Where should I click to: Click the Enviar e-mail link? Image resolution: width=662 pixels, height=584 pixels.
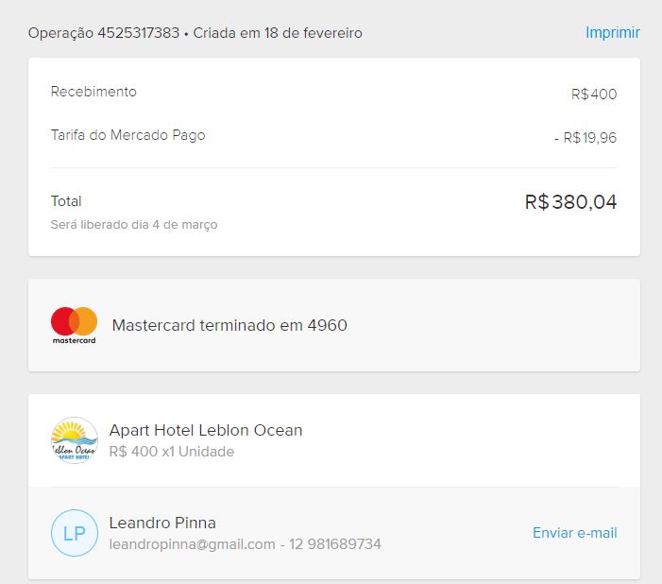574,533
